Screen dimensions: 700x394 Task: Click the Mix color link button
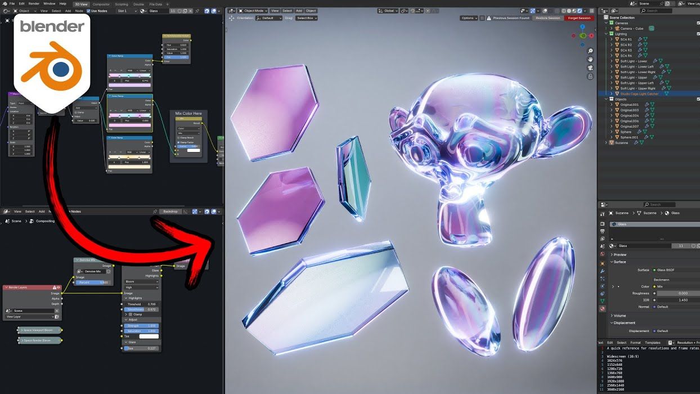[676, 286]
